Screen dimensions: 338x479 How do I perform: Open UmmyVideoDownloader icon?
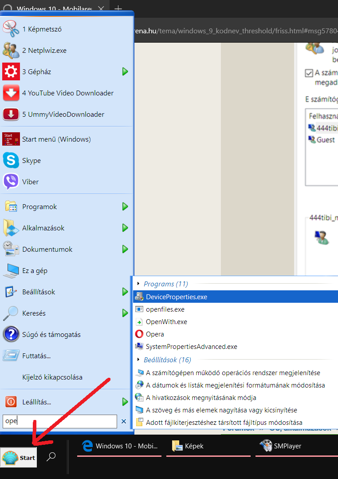point(11,114)
